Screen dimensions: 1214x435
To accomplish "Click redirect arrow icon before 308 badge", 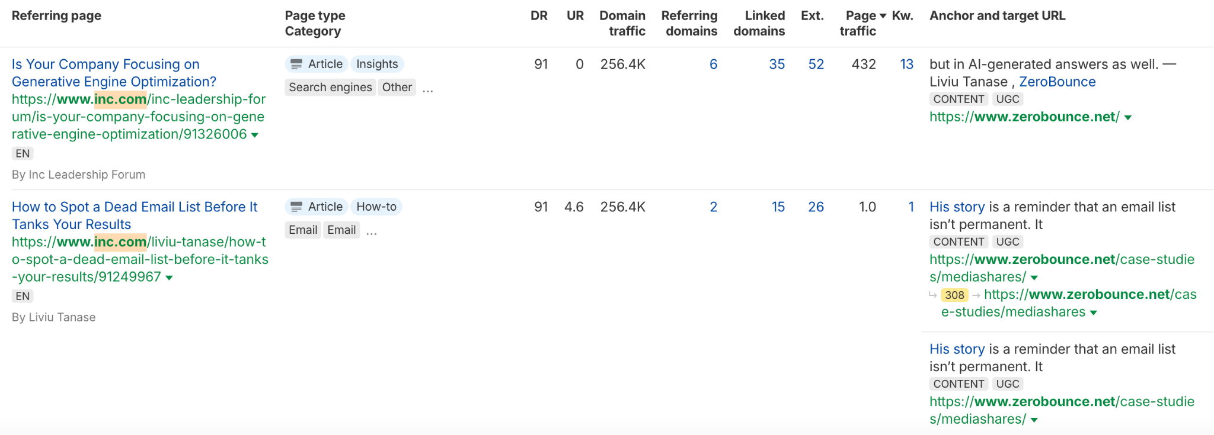I will [933, 294].
